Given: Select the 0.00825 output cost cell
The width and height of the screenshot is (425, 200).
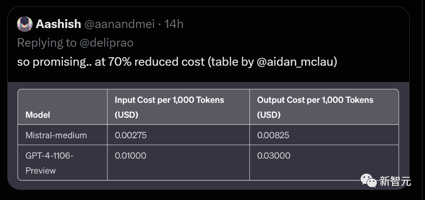Looking at the screenshot, I should pos(273,135).
